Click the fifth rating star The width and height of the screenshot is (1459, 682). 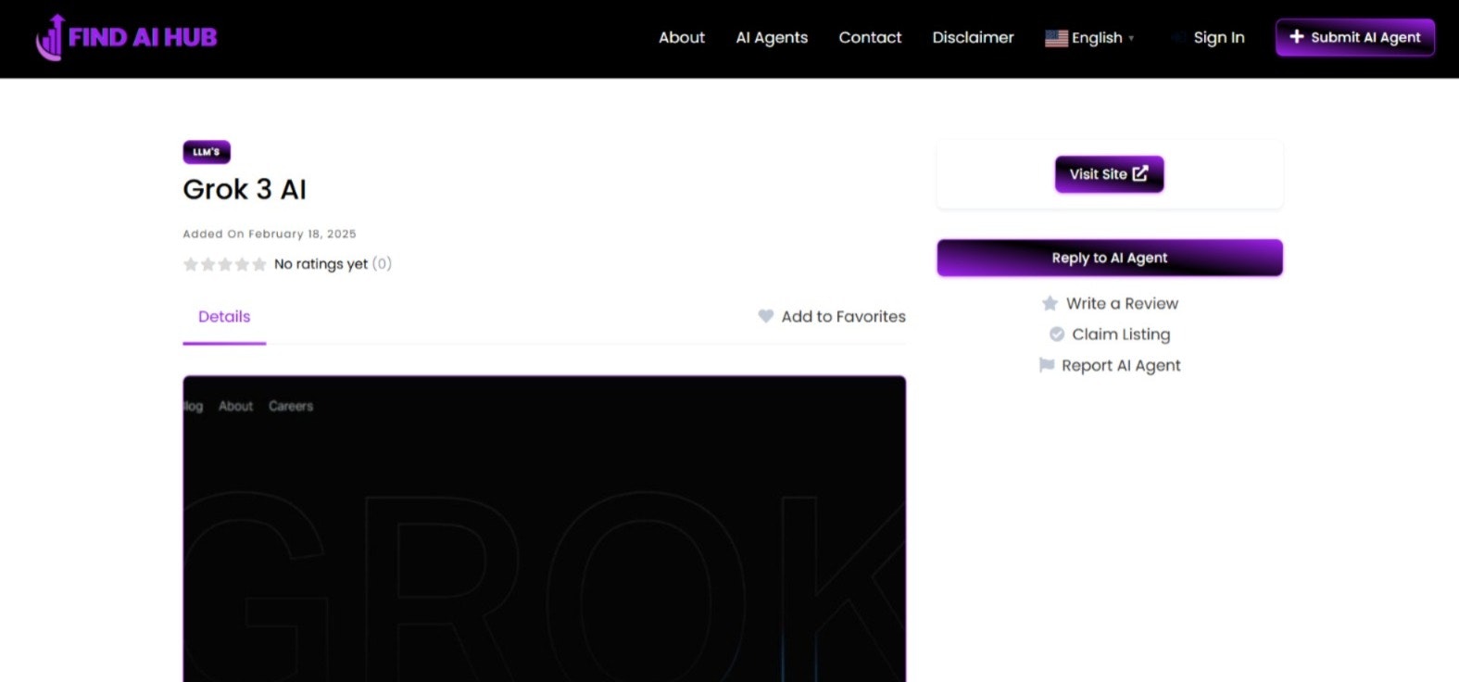coord(259,264)
